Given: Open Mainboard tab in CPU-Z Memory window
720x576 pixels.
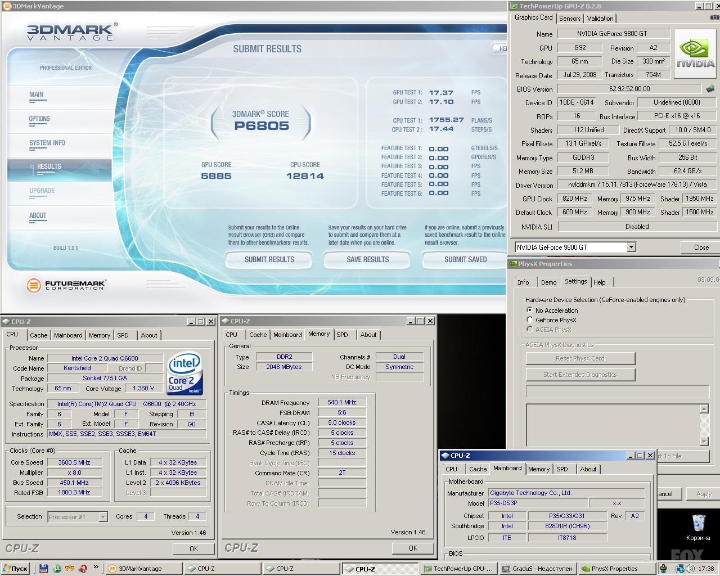Looking at the screenshot, I should tap(287, 334).
